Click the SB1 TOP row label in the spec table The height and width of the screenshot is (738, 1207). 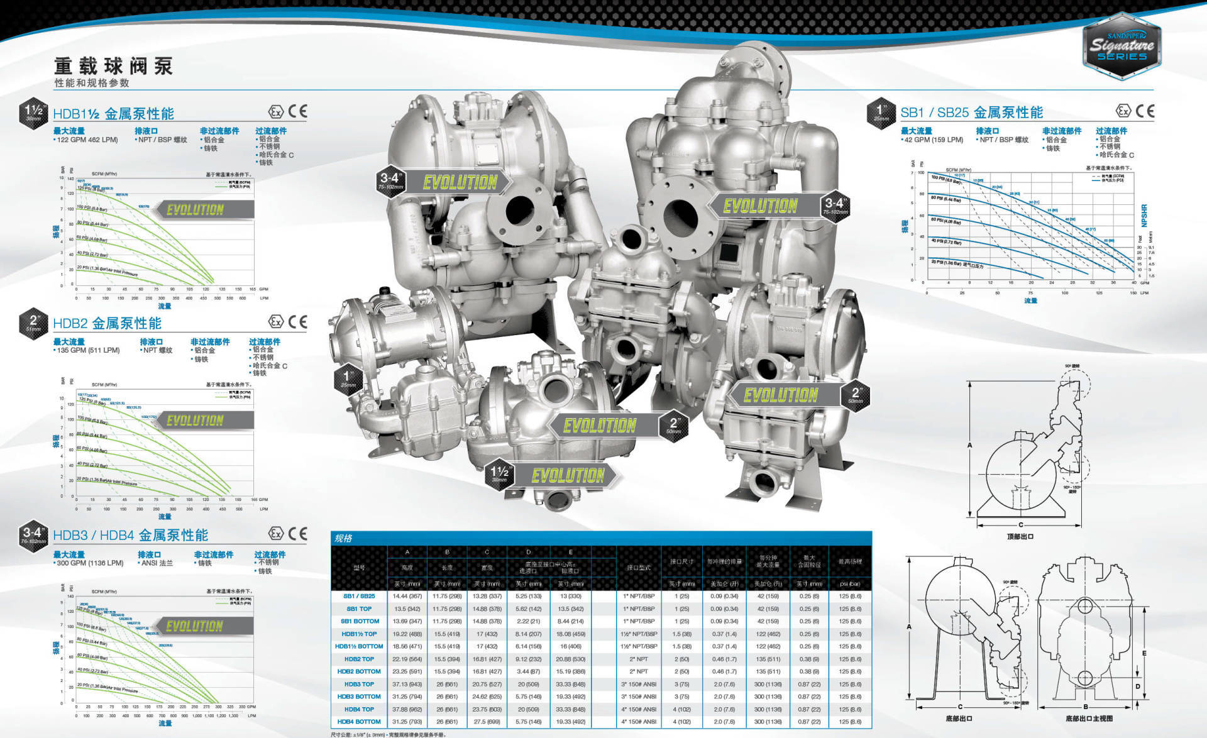tap(359, 609)
